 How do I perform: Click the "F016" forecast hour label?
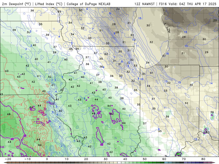(x=163, y=4)
